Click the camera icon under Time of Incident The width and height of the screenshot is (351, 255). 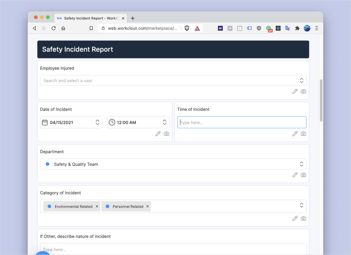tap(303, 133)
